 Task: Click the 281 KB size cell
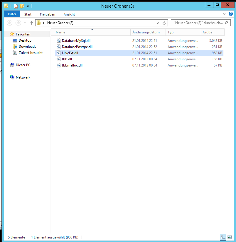pyautogui.click(x=217, y=47)
